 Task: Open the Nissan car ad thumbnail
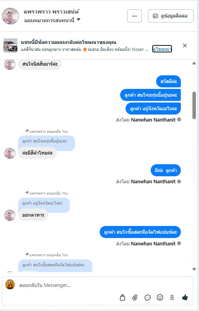[x=10, y=45]
